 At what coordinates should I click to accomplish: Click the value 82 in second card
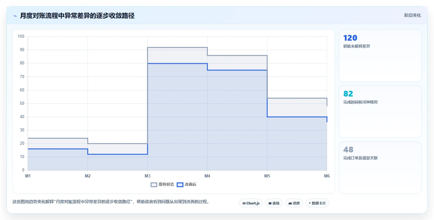tap(348, 94)
